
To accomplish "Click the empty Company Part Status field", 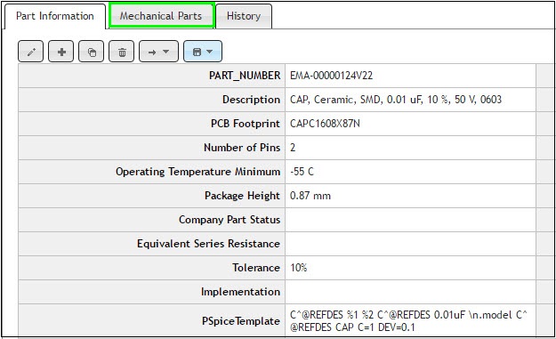I will pos(410,220).
